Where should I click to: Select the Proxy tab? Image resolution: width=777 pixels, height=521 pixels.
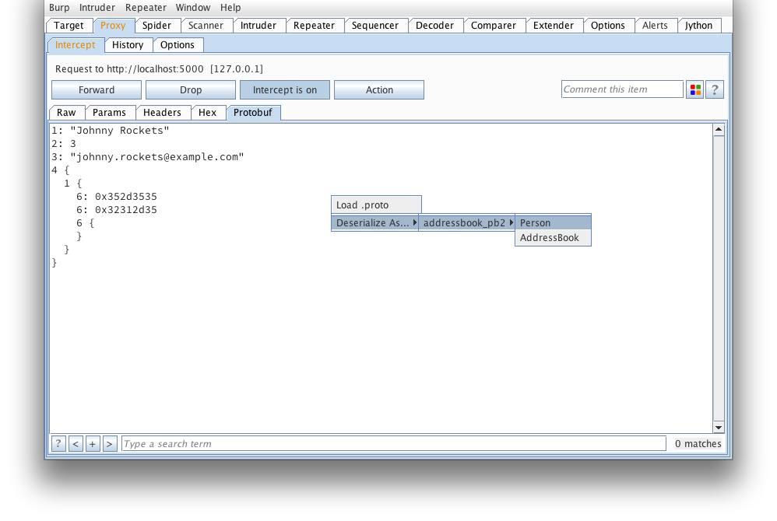tap(113, 26)
